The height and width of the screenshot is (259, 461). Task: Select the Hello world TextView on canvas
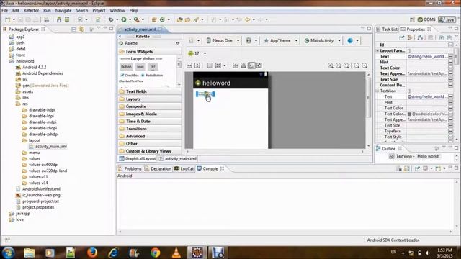pos(205,94)
